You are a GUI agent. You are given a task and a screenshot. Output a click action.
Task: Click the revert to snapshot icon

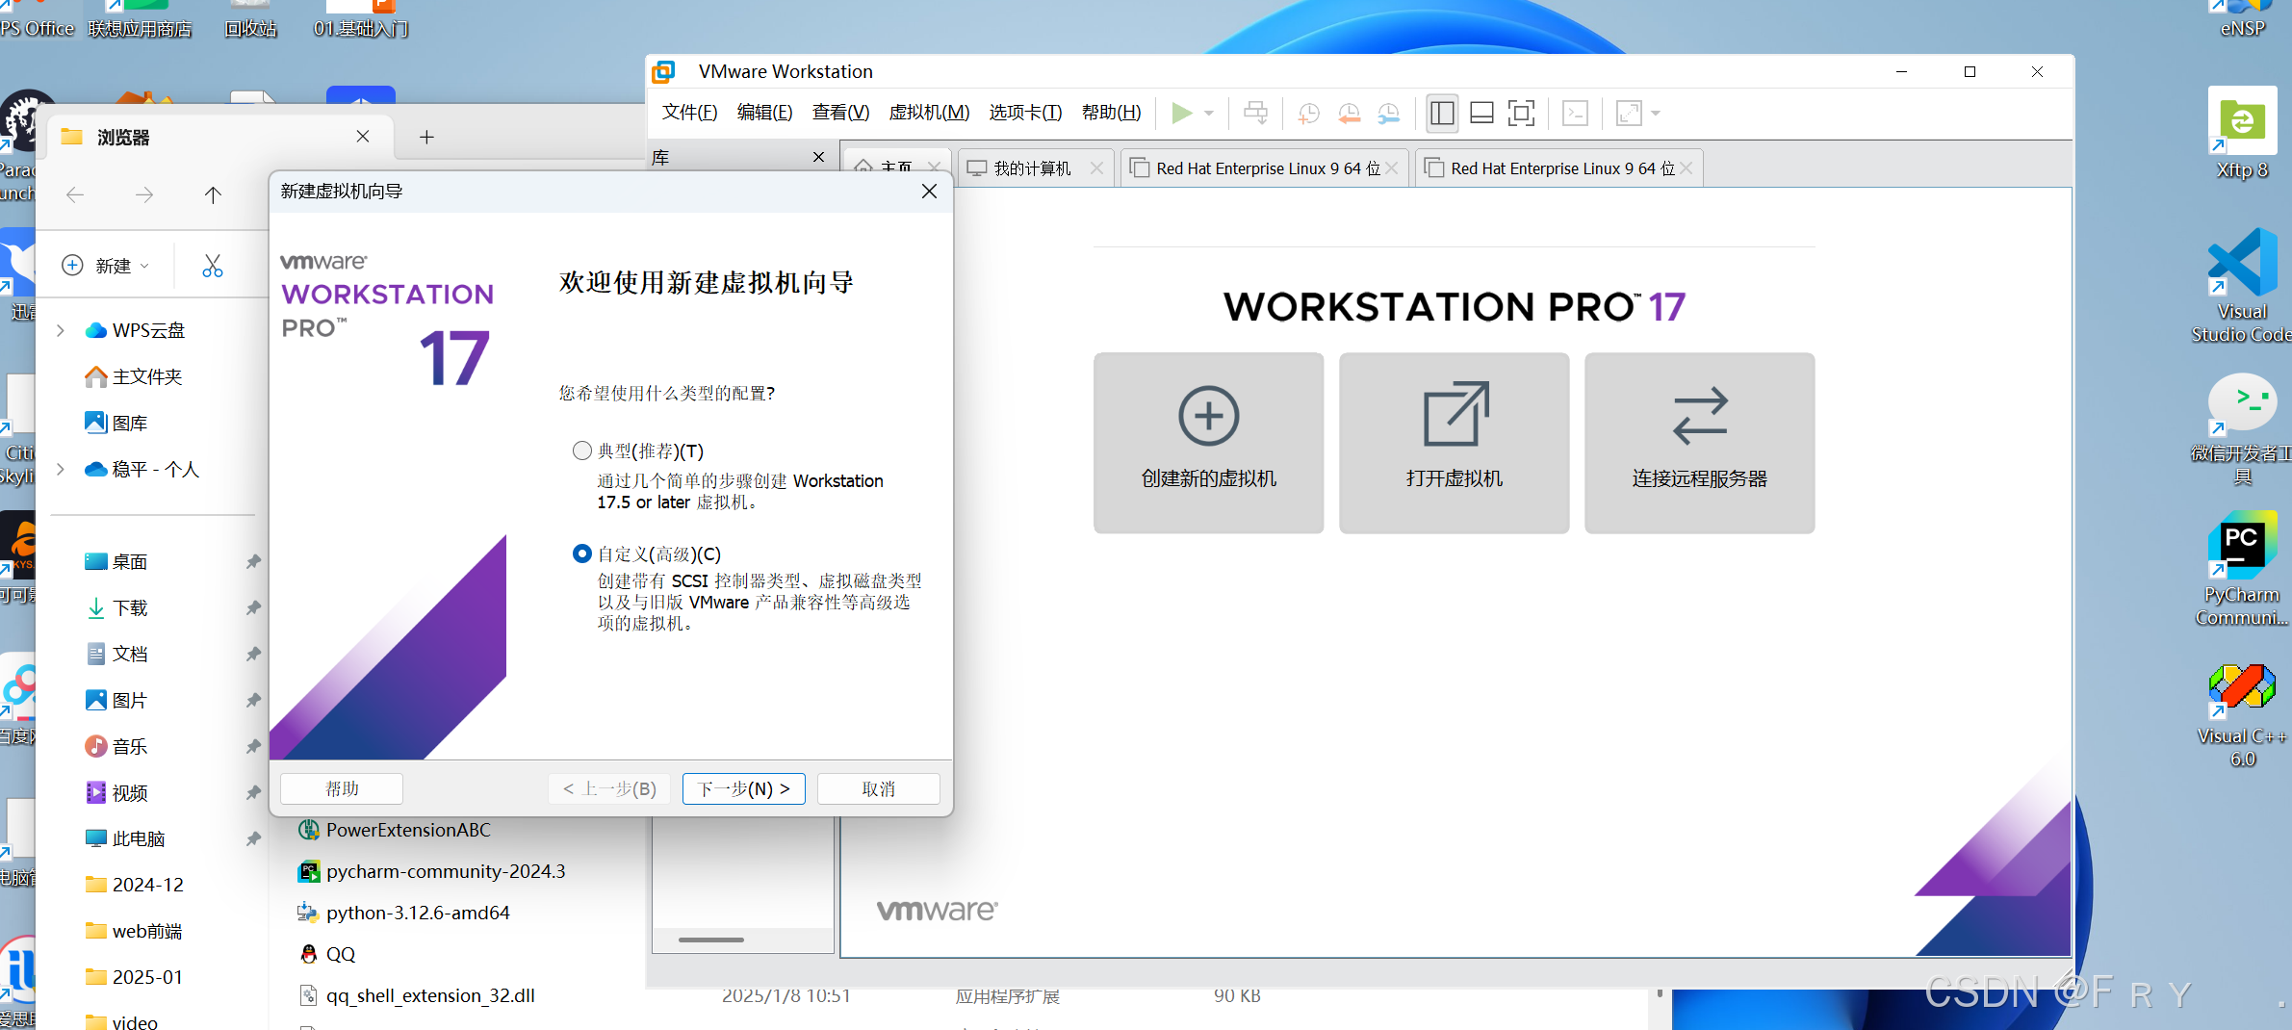pos(1349,114)
